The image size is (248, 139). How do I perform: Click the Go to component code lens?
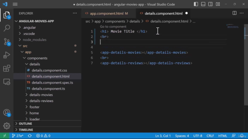(x=113, y=27)
